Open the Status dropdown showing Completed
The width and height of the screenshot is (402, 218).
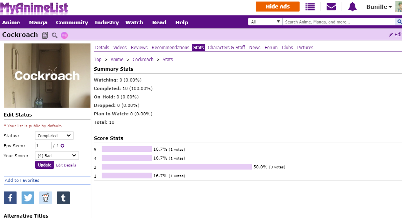point(54,136)
